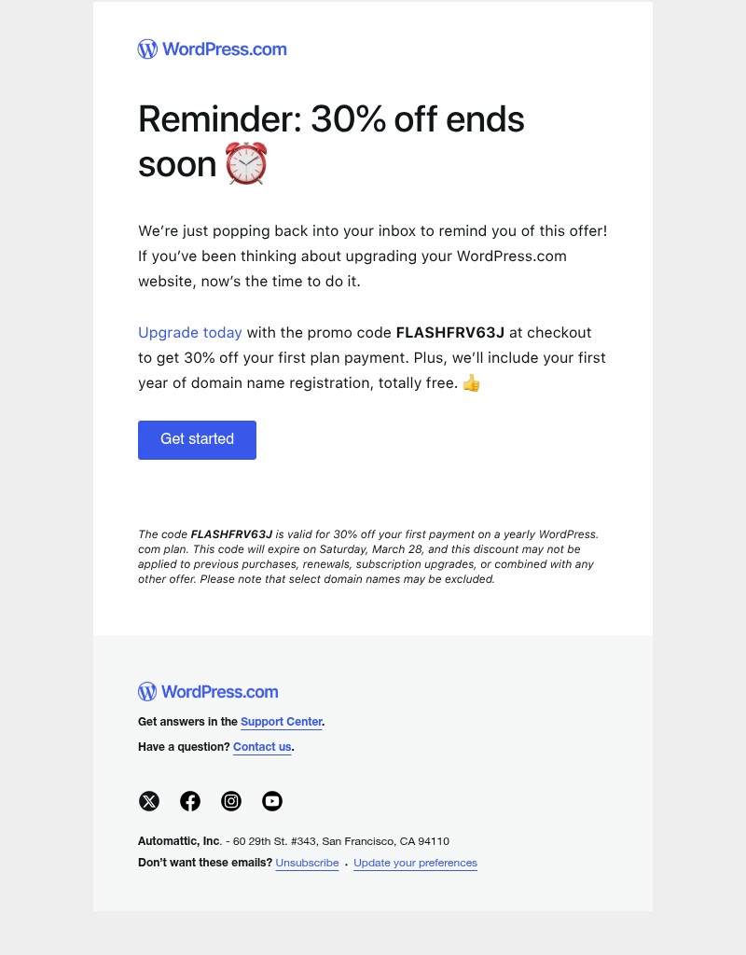Viewport: 746px width, 955px height.
Task: Click the Contact us link
Action: 262,746
